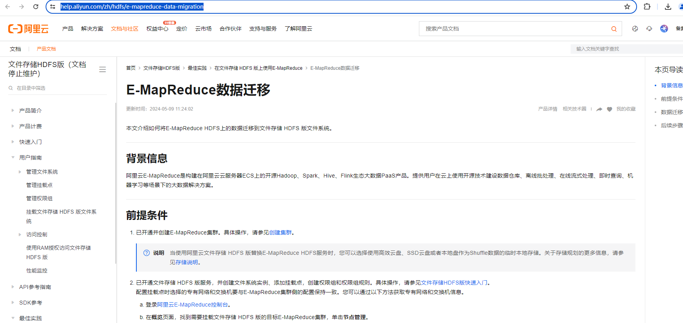The width and height of the screenshot is (683, 323).
Task: Jump to 数据迁移 in page guide
Action: tap(672, 112)
